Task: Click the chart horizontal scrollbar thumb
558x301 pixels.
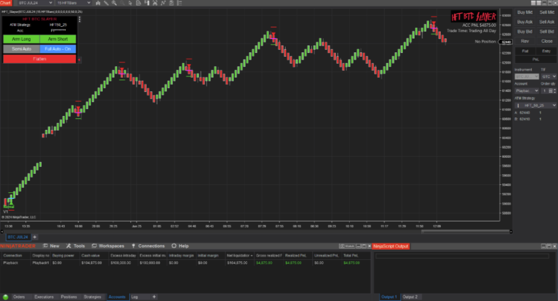Action: pyautogui.click(x=465, y=232)
